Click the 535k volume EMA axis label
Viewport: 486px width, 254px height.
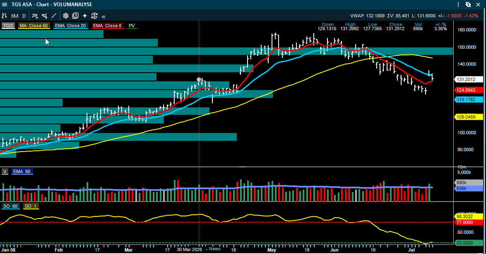click(468, 188)
